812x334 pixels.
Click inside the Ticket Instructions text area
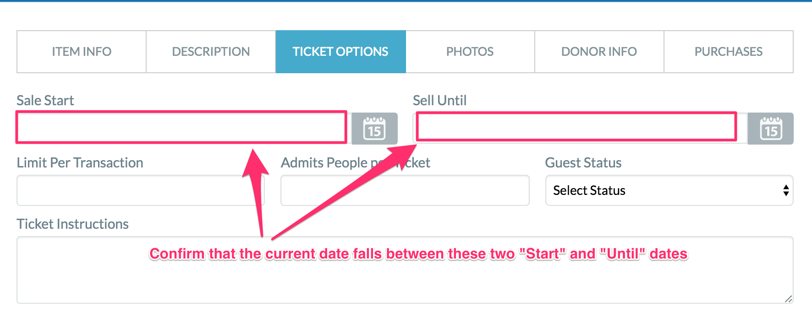pyautogui.click(x=405, y=270)
